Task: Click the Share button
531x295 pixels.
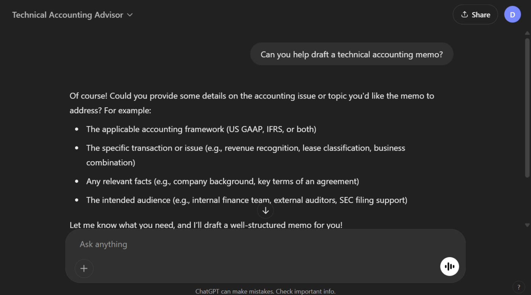Action: tap(475, 15)
